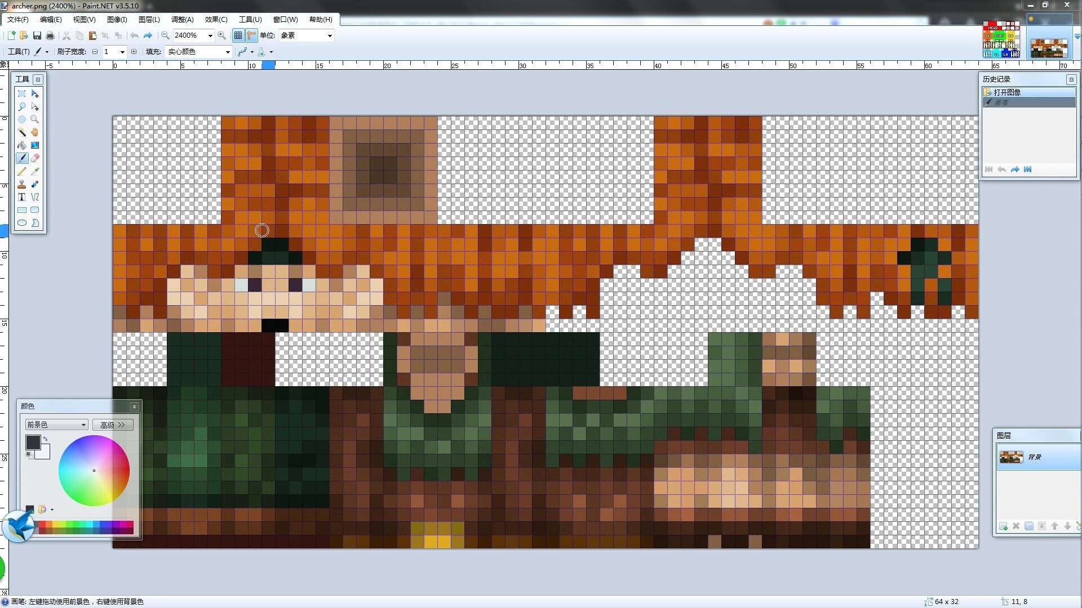The width and height of the screenshot is (1082, 608).
Task: Click the 高级 >> button
Action: (113, 424)
